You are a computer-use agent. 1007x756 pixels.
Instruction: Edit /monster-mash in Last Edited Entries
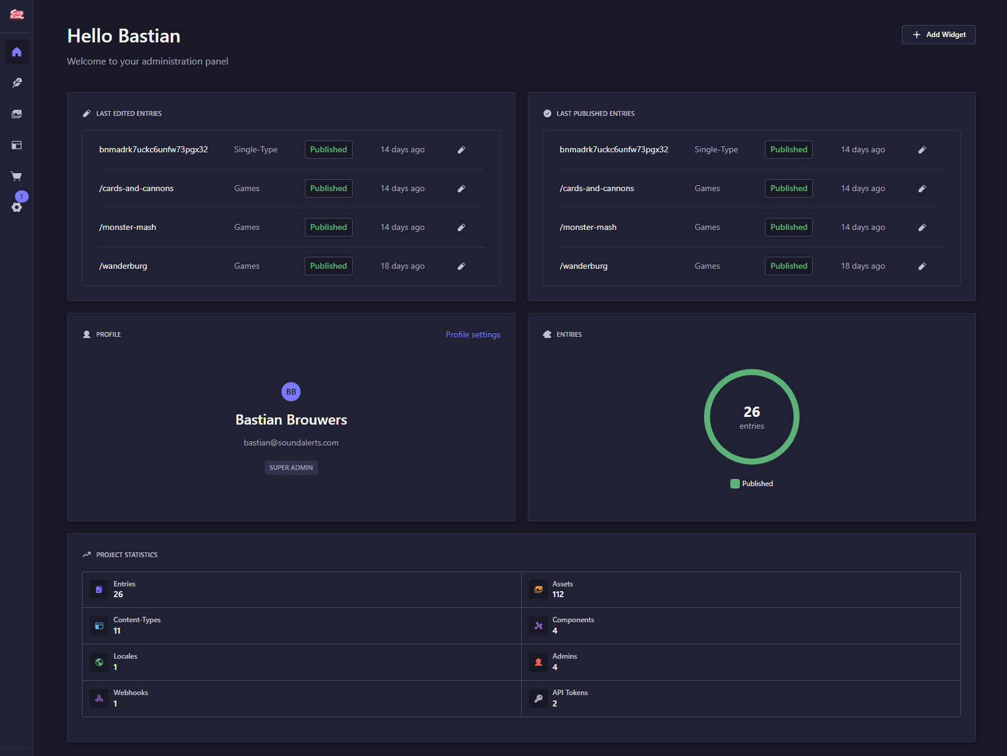tap(461, 228)
